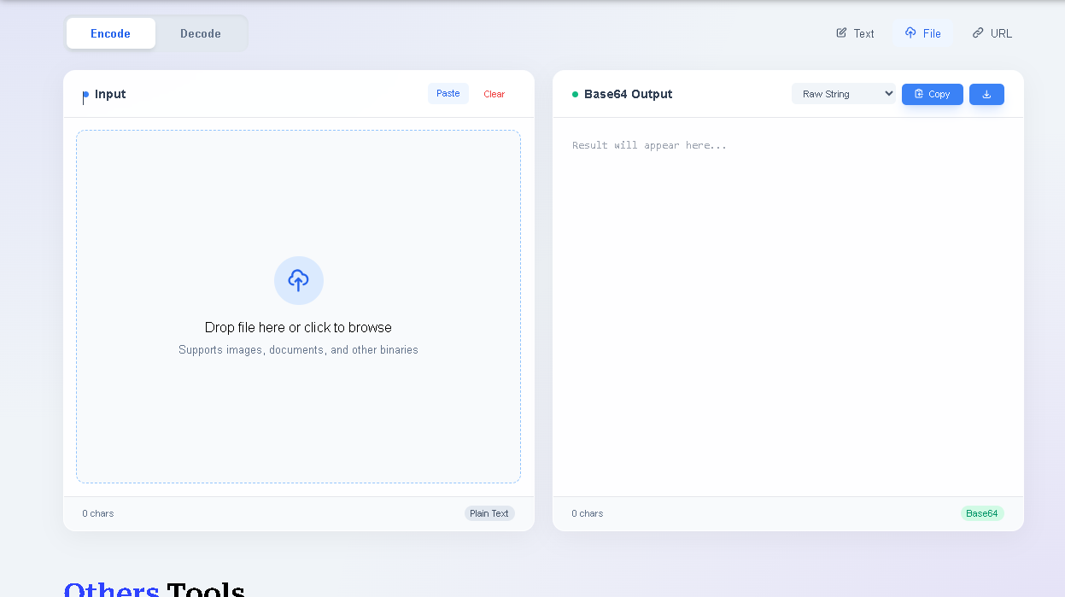Viewport: 1065px width, 597px height.
Task: Click the Base64 badge in output footer
Action: pyautogui.click(x=982, y=513)
